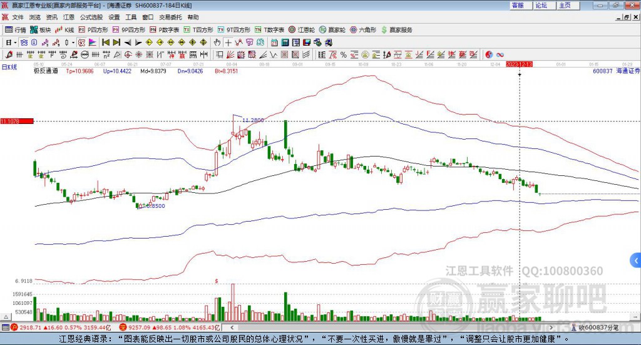The image size is (641, 345).
Task: Open the 窗口 menu
Action: (148, 17)
